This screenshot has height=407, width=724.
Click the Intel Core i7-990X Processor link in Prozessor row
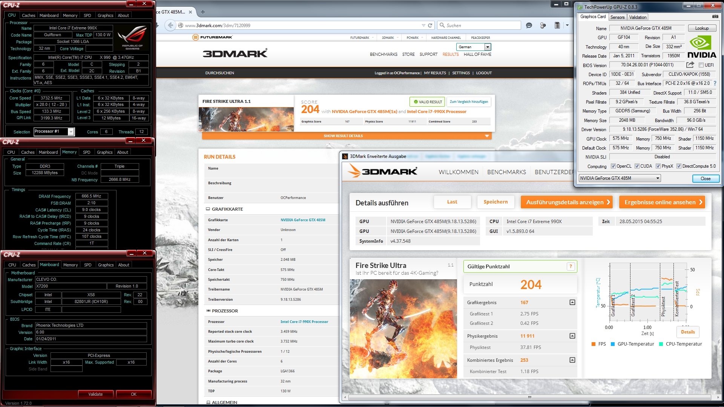pyautogui.click(x=304, y=322)
